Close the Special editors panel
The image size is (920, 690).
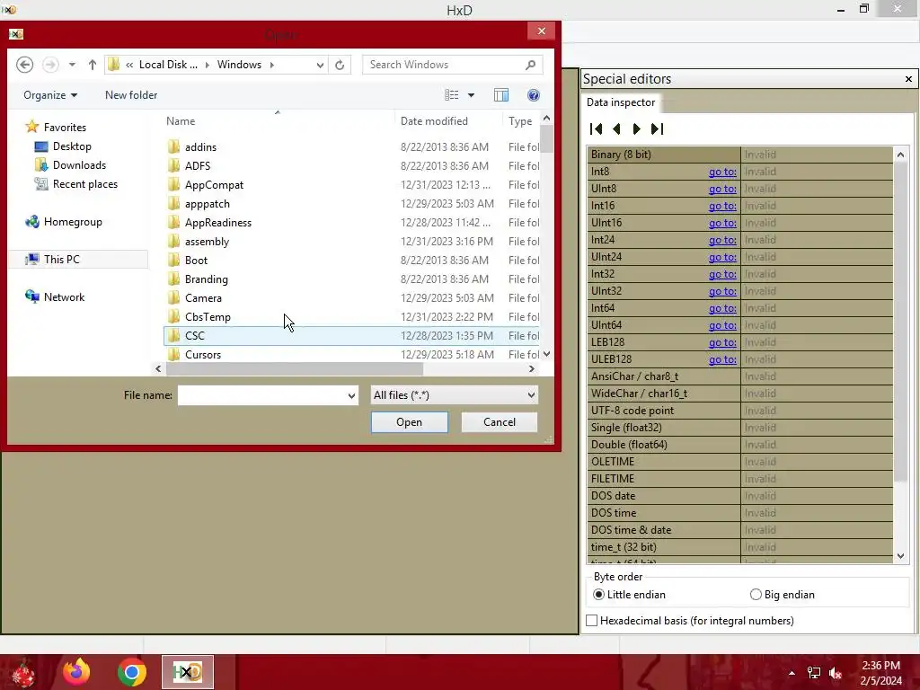908,79
